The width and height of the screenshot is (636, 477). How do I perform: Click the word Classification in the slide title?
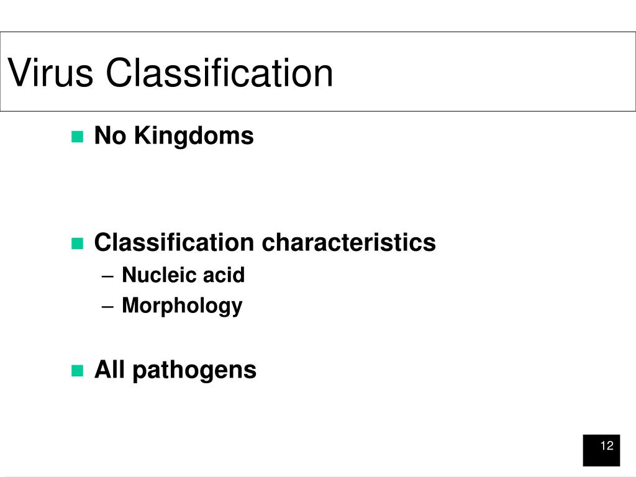219,73
